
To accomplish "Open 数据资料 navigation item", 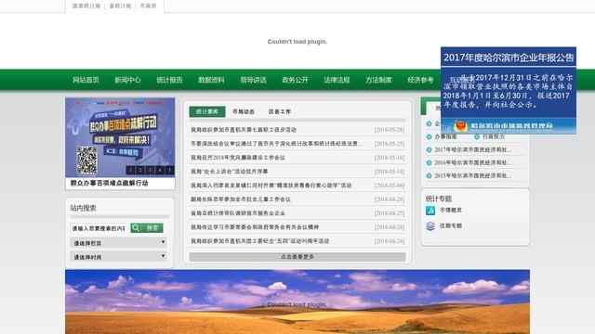I will pyautogui.click(x=211, y=80).
